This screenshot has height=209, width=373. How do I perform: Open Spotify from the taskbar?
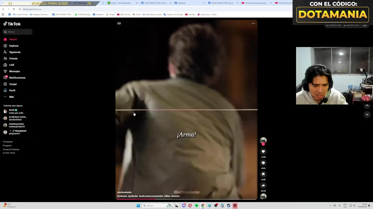[197, 206]
